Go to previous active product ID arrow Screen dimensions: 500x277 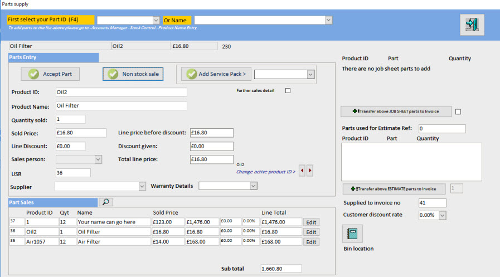[x=302, y=171]
